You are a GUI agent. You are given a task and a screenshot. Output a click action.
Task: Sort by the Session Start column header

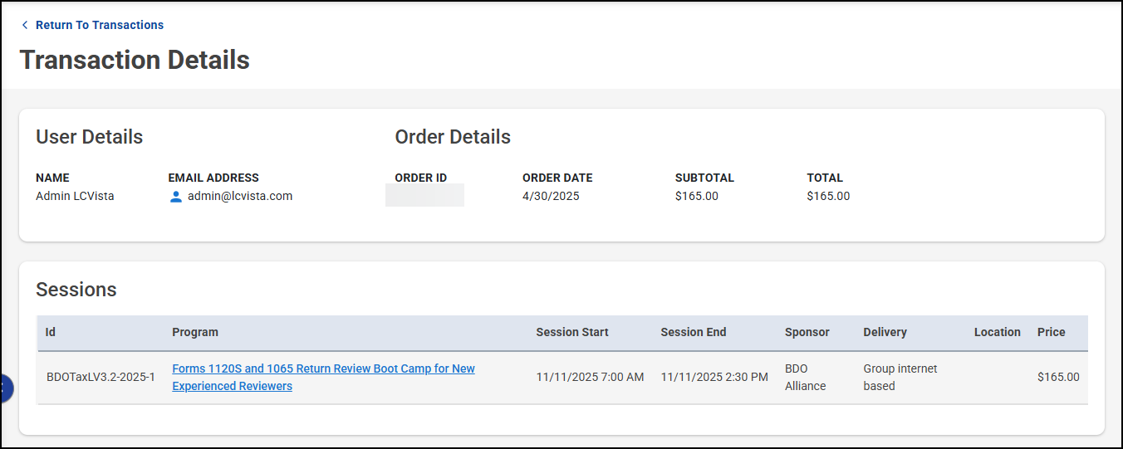pos(572,332)
